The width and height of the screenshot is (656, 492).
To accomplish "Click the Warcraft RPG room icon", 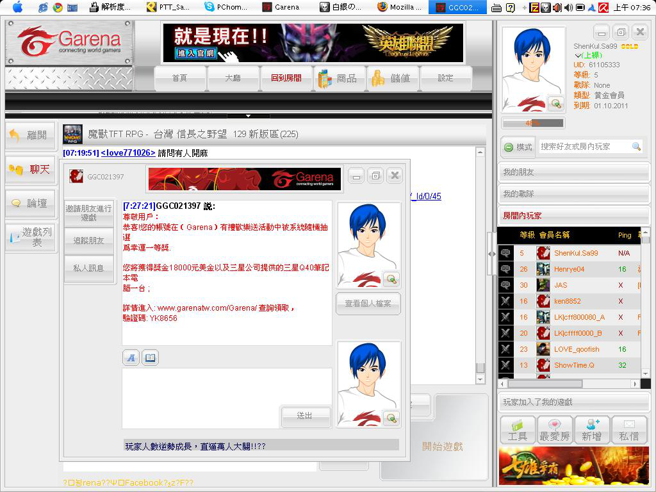I will pos(72,135).
